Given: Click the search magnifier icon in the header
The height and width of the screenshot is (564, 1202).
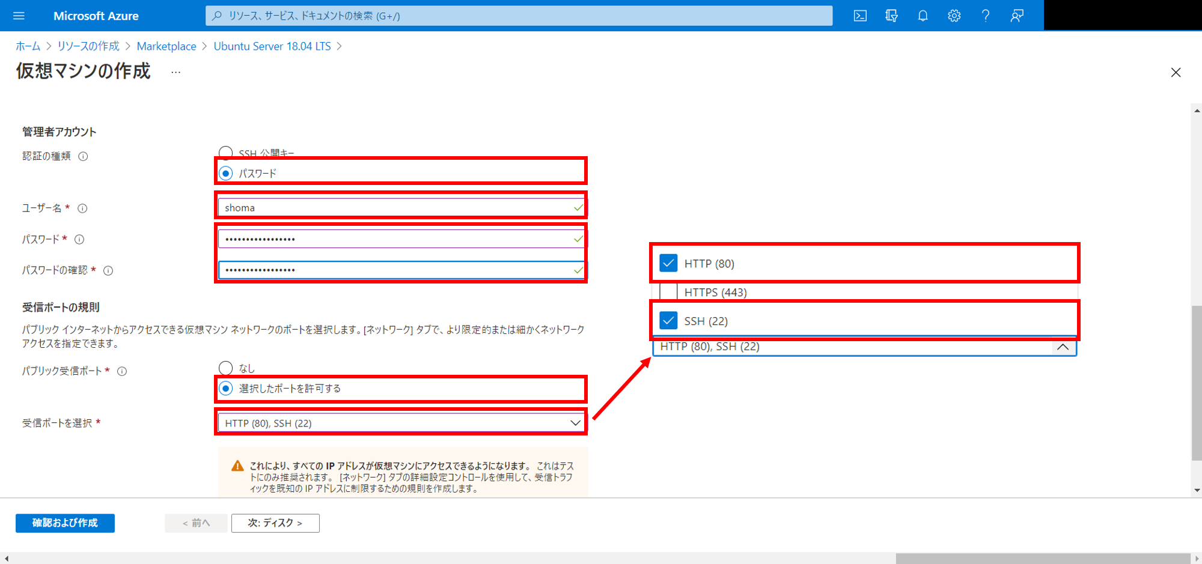Looking at the screenshot, I should 217,16.
